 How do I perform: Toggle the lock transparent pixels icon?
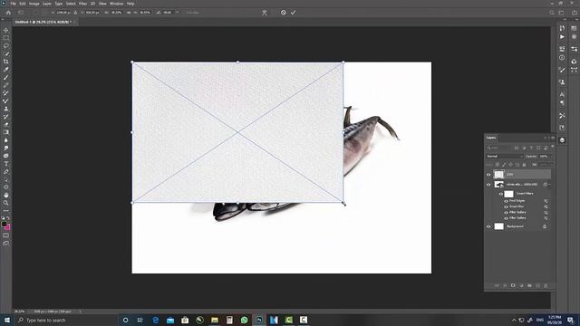[x=498, y=165]
